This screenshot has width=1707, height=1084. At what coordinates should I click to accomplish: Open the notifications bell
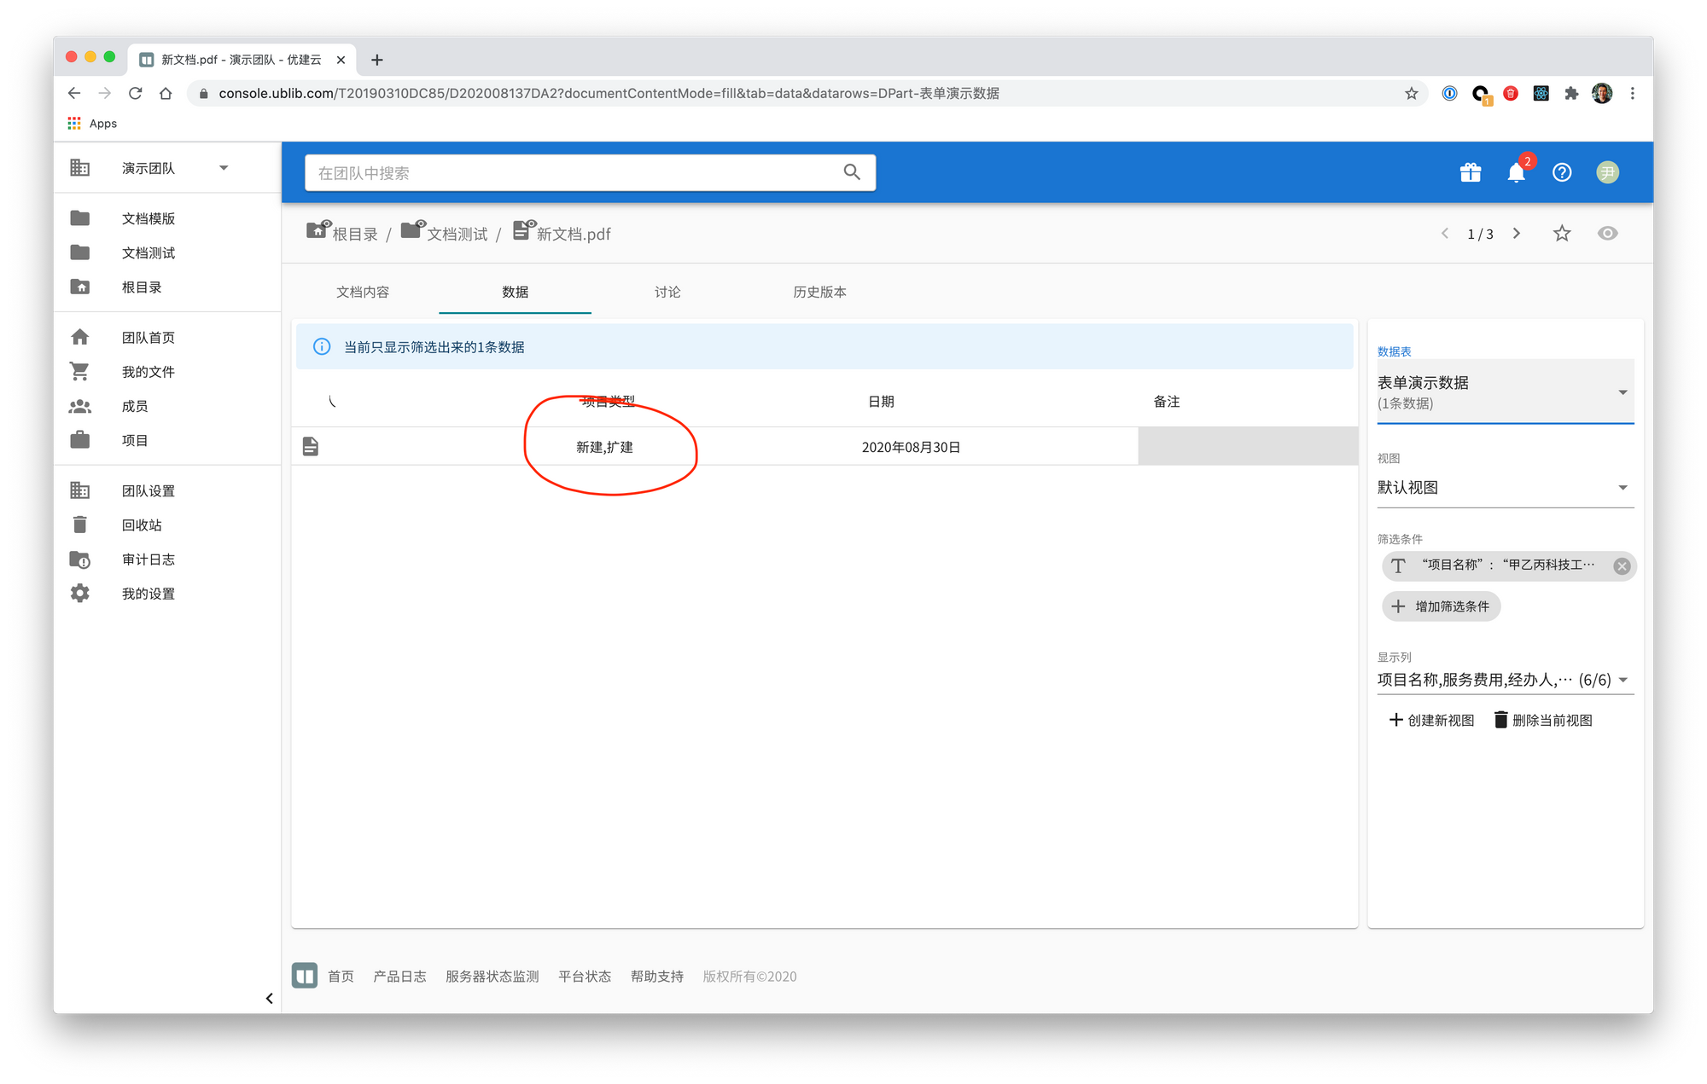pyautogui.click(x=1516, y=173)
